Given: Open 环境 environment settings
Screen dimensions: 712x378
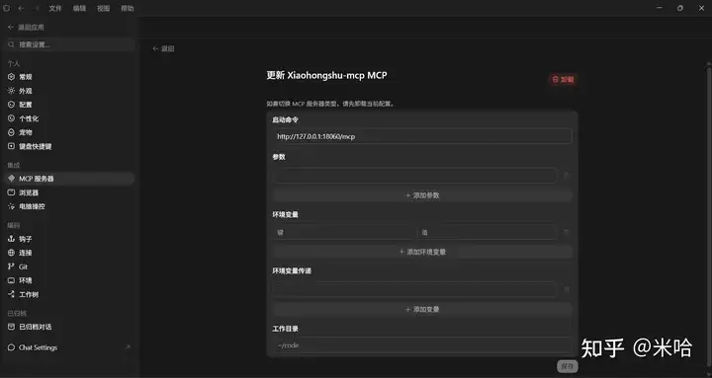Looking at the screenshot, I should [69, 280].
